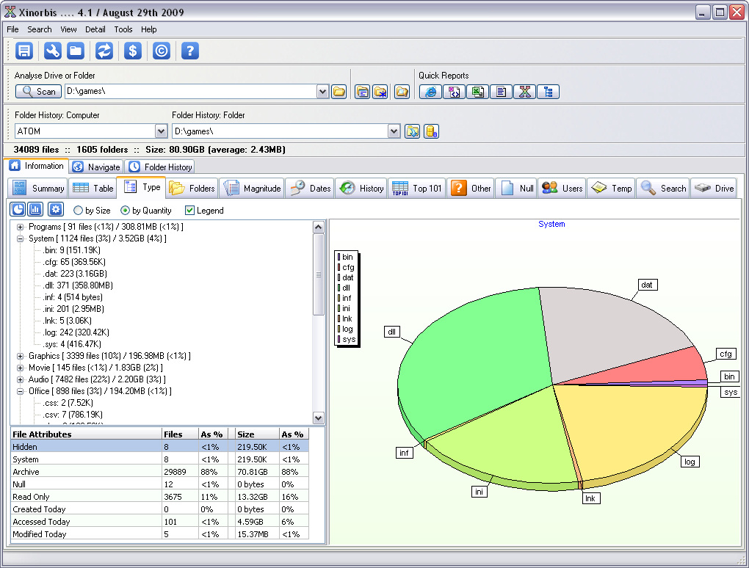Select the 'by Size' radio button
This screenshot has width=749, height=568.
click(x=79, y=211)
